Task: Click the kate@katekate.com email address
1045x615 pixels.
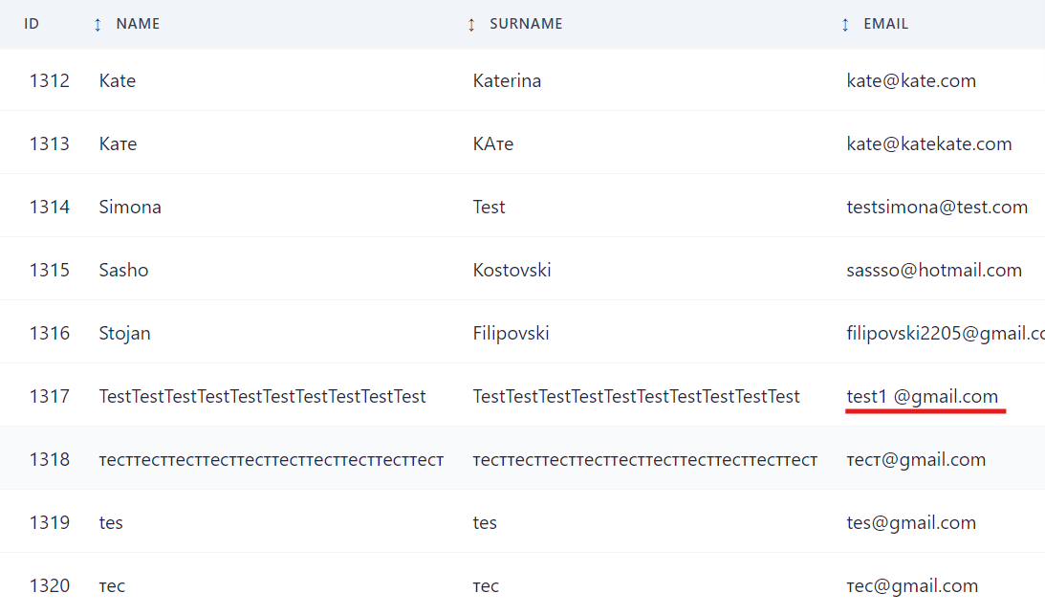Action: (929, 143)
